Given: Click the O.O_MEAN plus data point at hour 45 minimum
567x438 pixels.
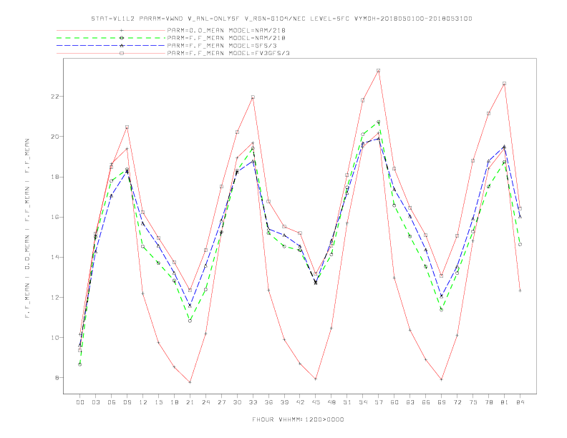Looking at the screenshot, I should (x=316, y=379).
